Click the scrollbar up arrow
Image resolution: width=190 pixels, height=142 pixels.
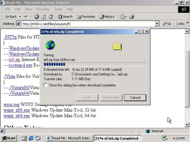187,32
